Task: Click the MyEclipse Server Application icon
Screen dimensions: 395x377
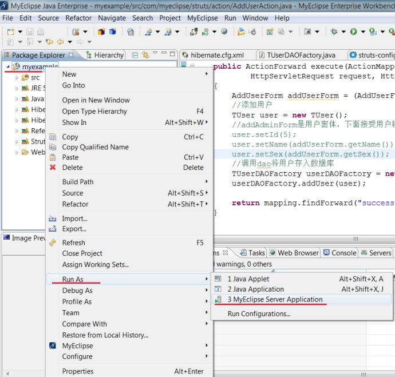Action: [x=218, y=299]
